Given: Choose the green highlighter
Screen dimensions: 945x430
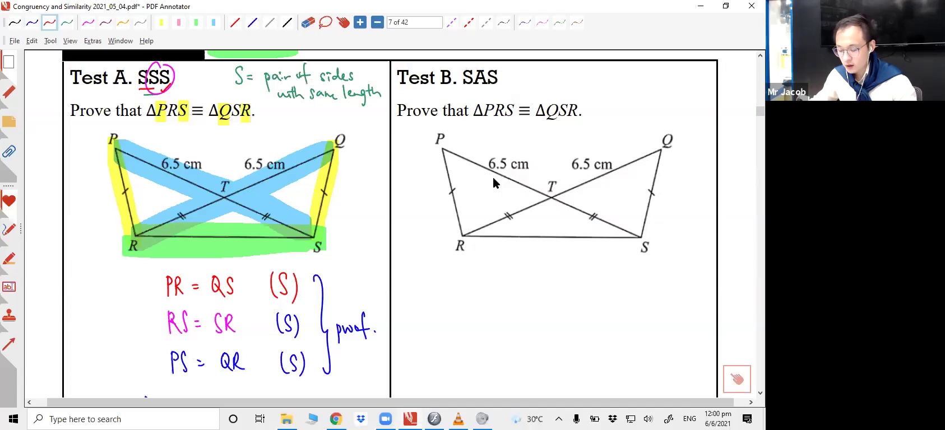Looking at the screenshot, I should point(196,23).
